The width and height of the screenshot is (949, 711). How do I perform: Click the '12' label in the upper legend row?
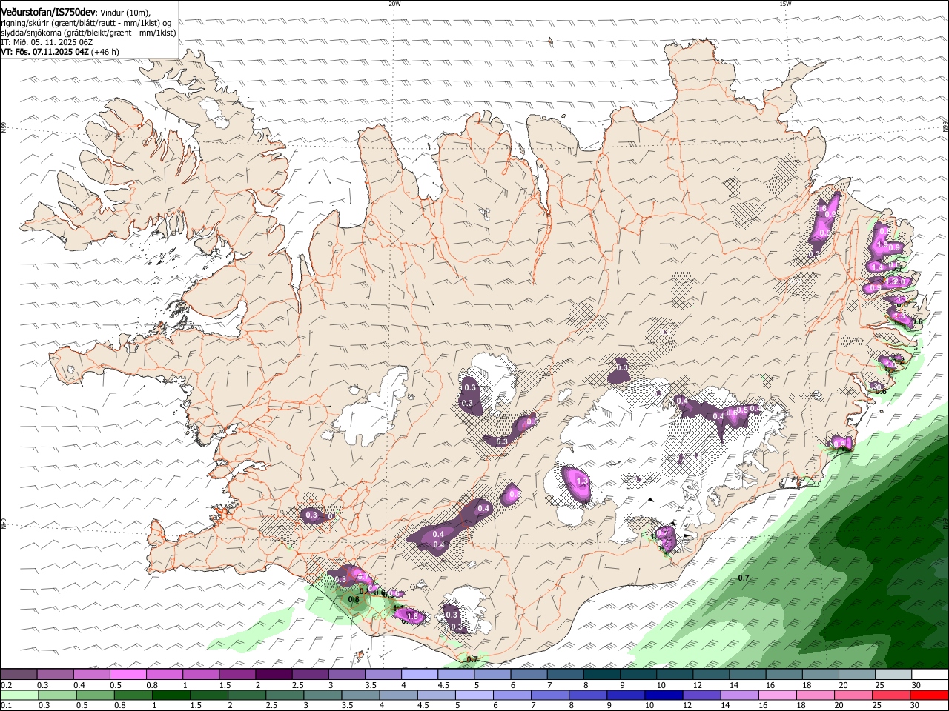697,685
